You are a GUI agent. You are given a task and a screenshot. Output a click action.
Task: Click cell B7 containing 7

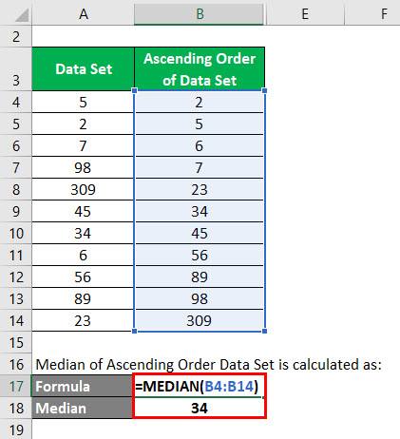click(200, 167)
